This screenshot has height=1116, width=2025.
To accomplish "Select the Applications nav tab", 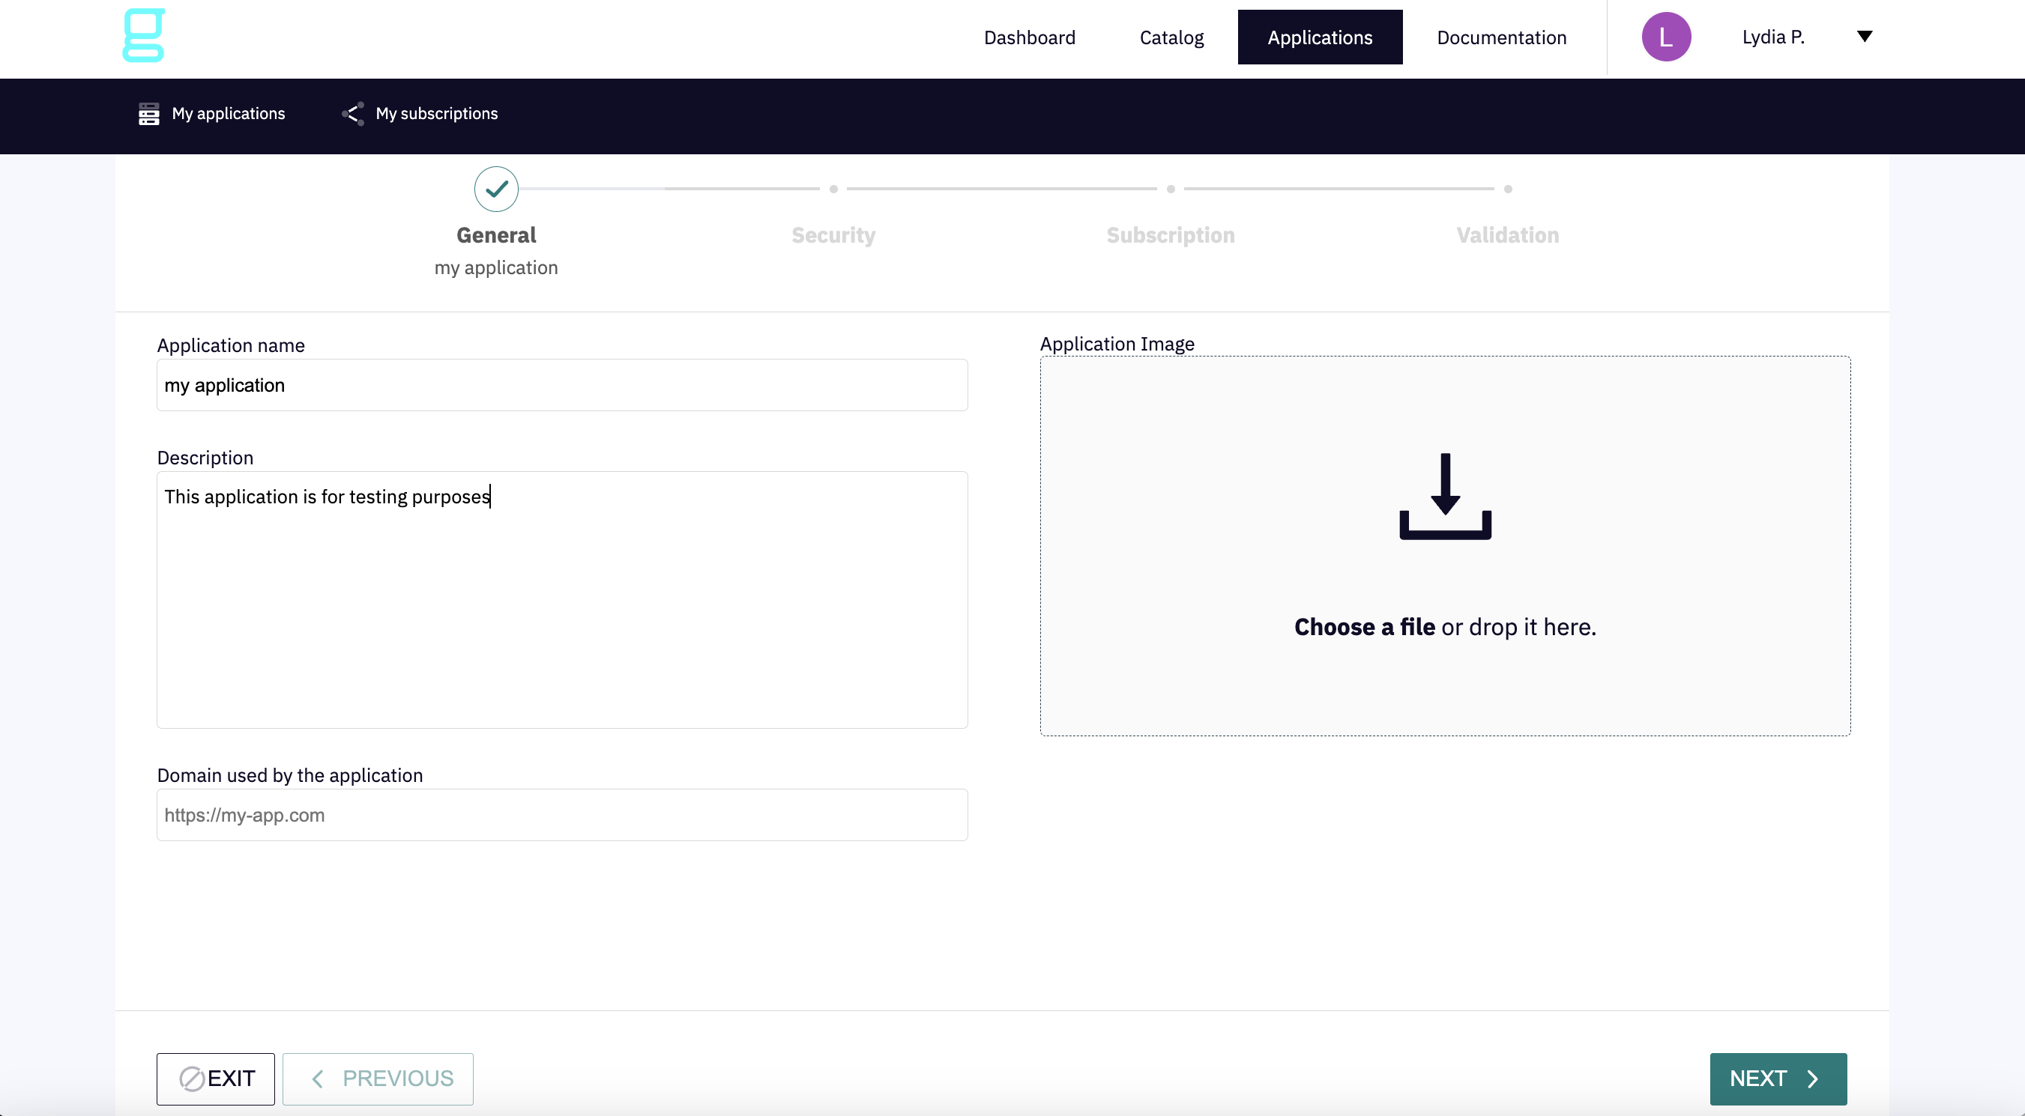I will pos(1320,37).
